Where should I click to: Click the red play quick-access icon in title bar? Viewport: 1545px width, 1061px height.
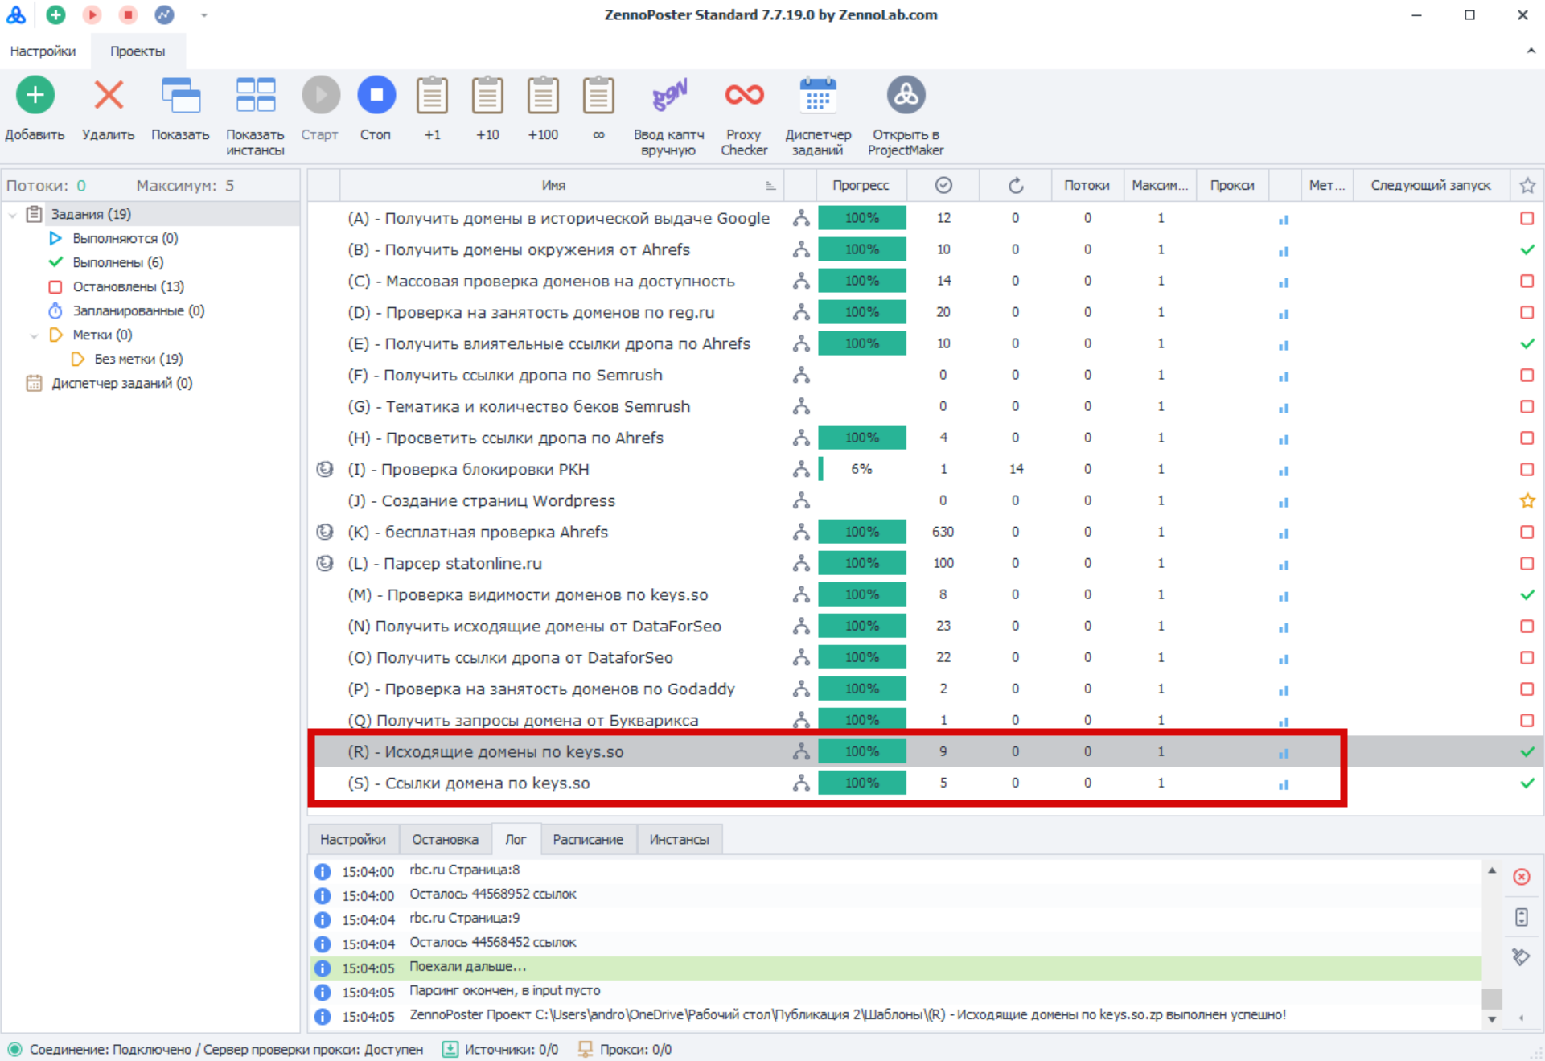click(x=92, y=14)
